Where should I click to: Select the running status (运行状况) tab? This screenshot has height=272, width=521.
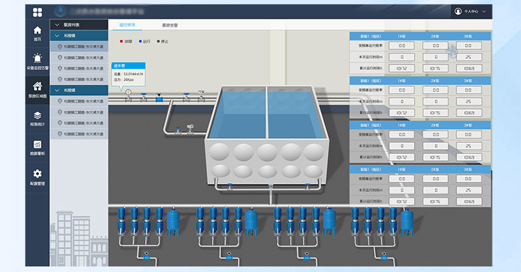[127, 25]
